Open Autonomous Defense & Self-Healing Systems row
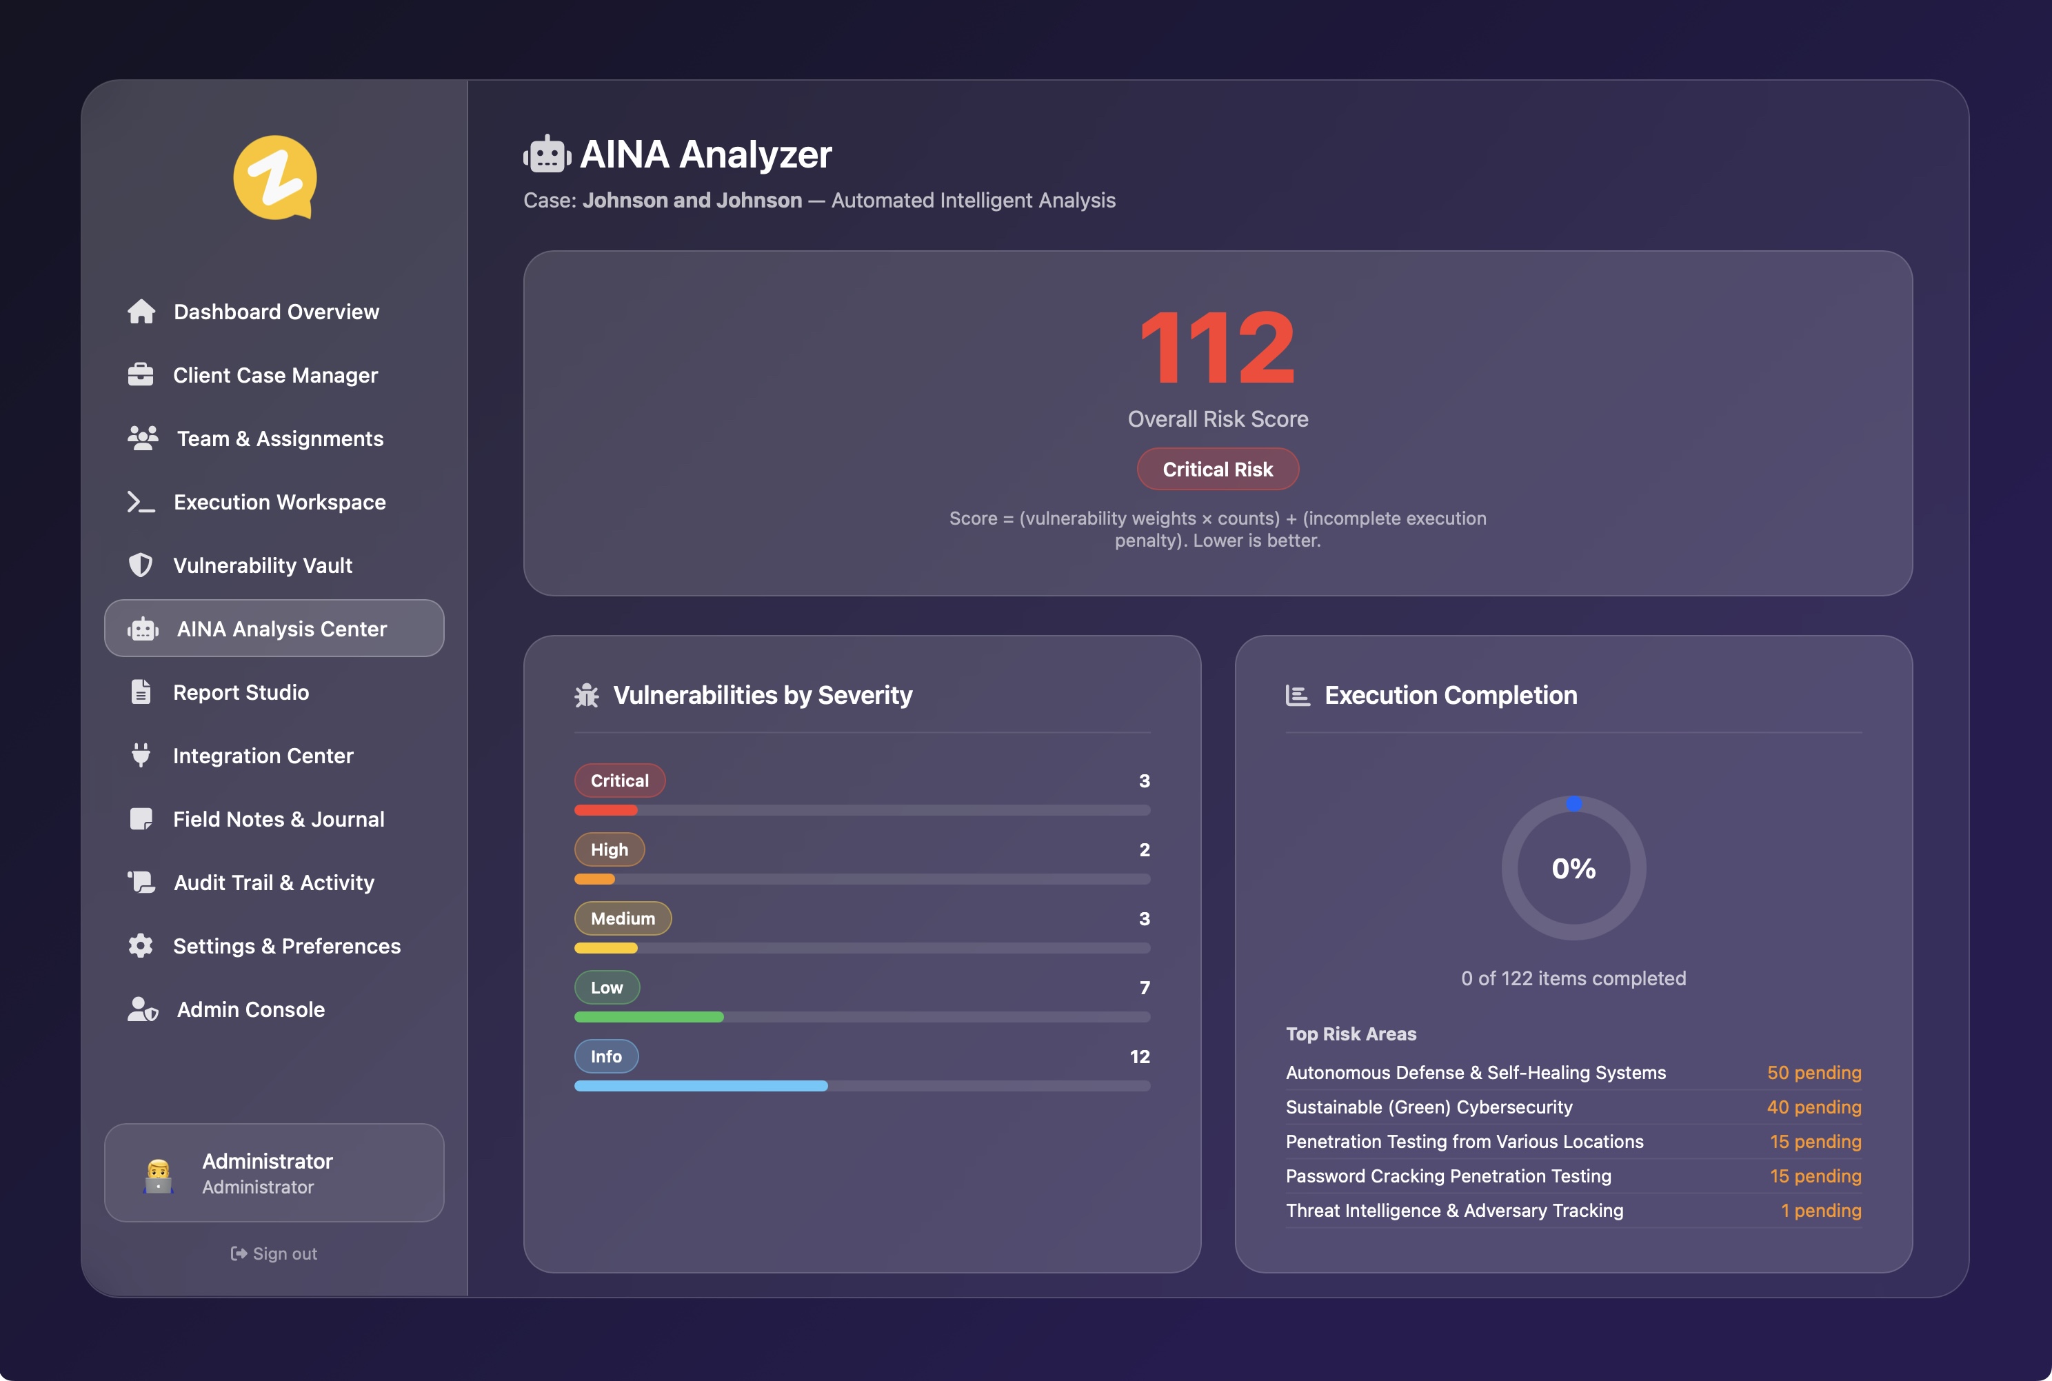 pyautogui.click(x=1475, y=1073)
